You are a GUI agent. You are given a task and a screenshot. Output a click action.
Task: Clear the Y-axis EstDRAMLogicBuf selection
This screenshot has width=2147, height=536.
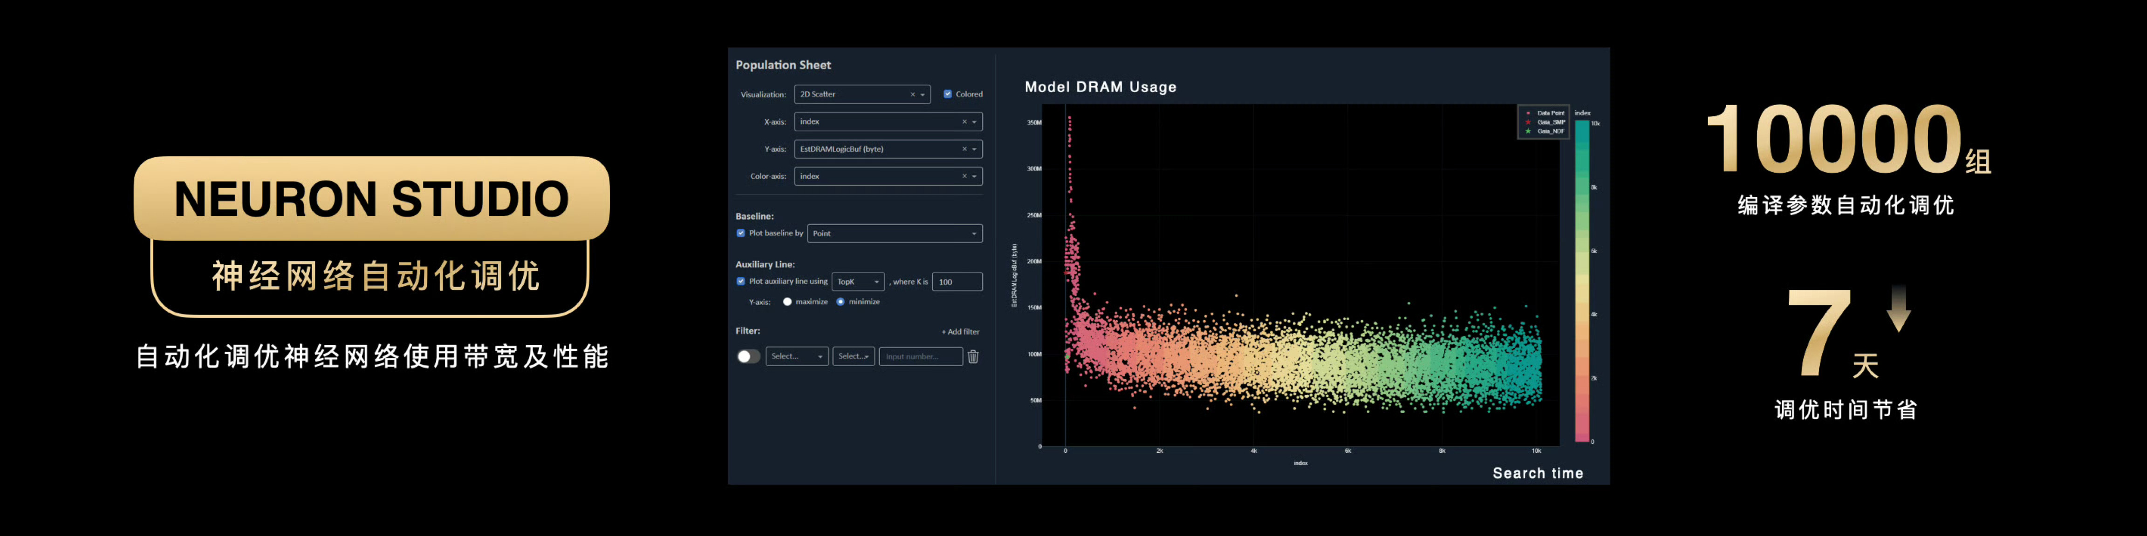pyautogui.click(x=964, y=150)
